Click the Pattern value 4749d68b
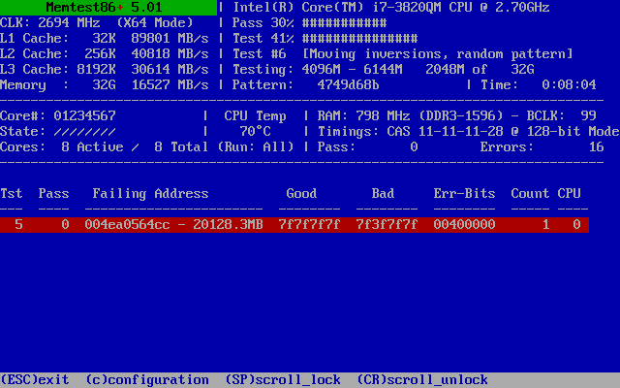The image size is (620, 388). point(348,84)
